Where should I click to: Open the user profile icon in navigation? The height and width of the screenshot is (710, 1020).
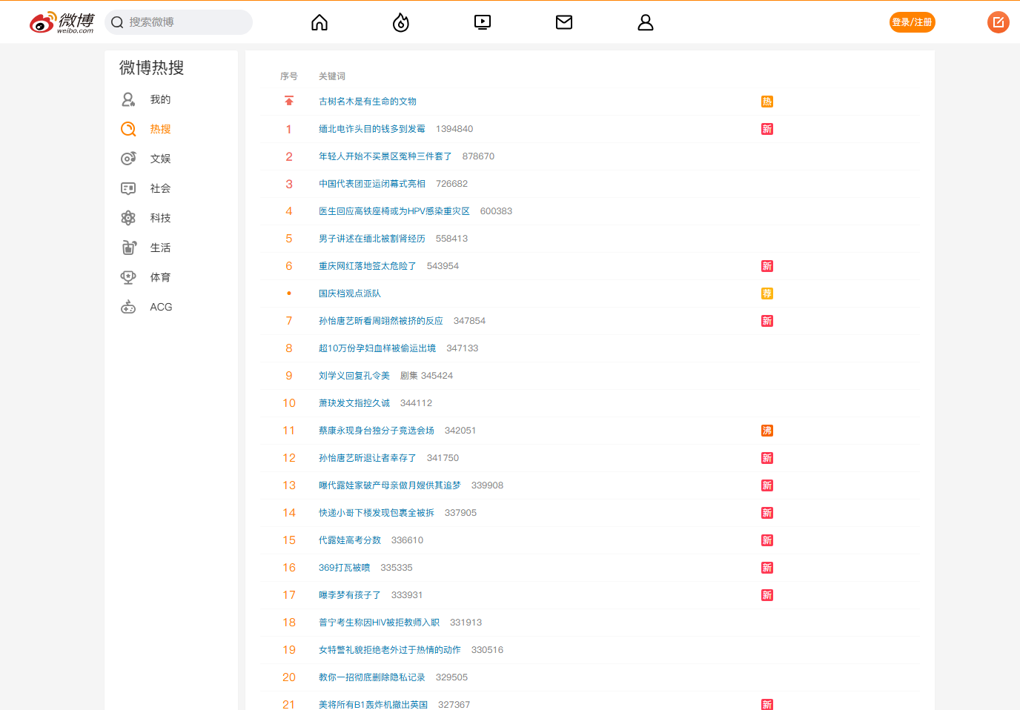tap(646, 22)
